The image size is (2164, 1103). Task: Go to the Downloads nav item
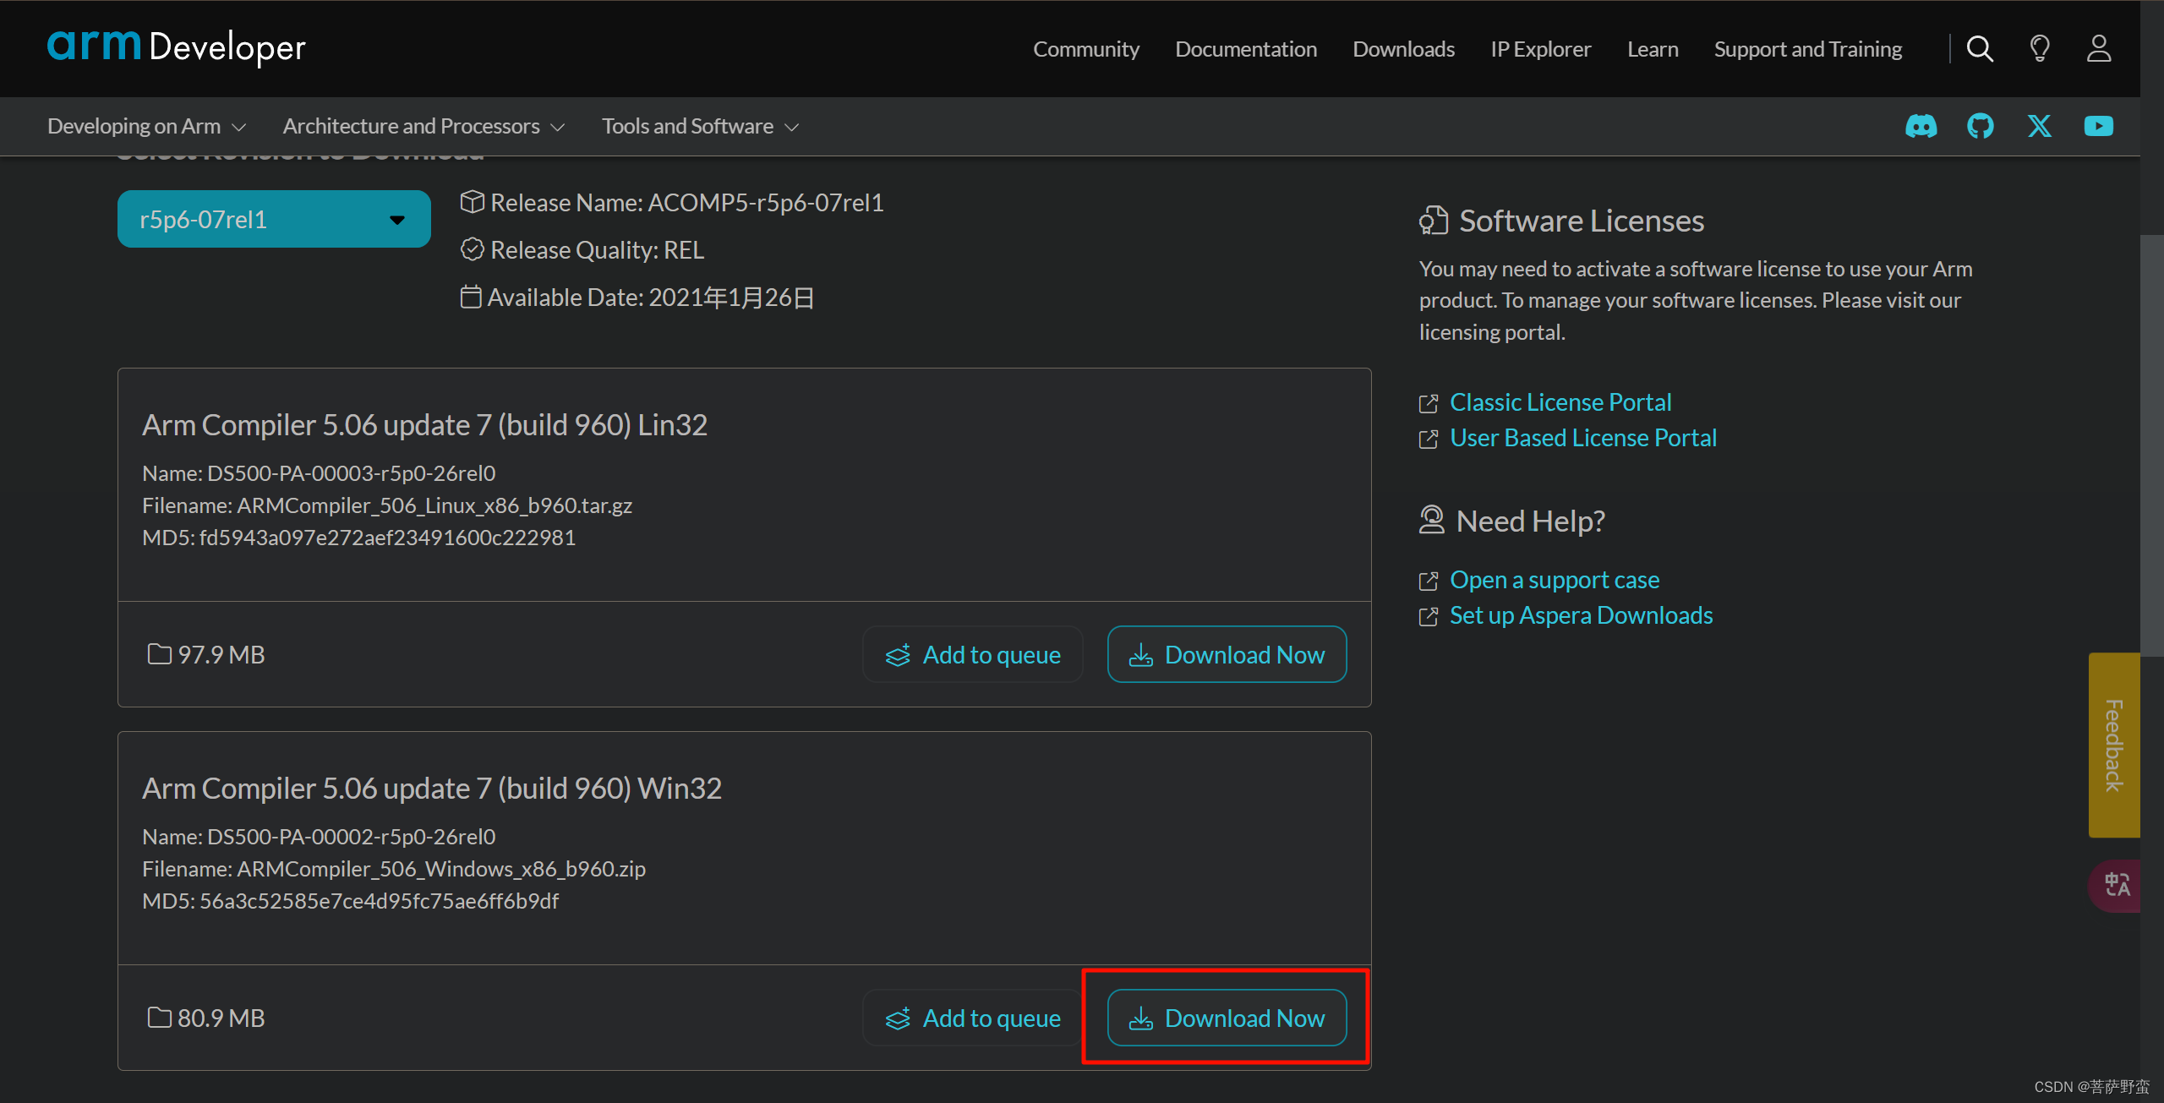click(1403, 49)
